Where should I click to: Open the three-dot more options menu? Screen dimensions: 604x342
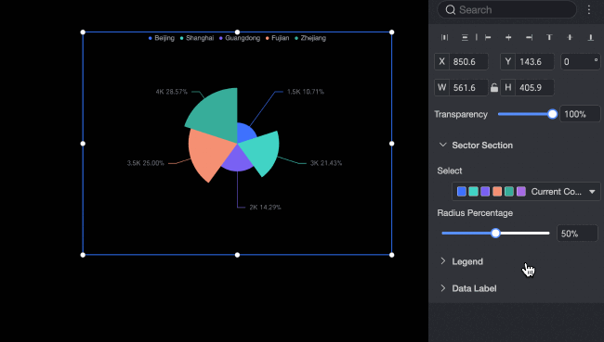(x=589, y=9)
